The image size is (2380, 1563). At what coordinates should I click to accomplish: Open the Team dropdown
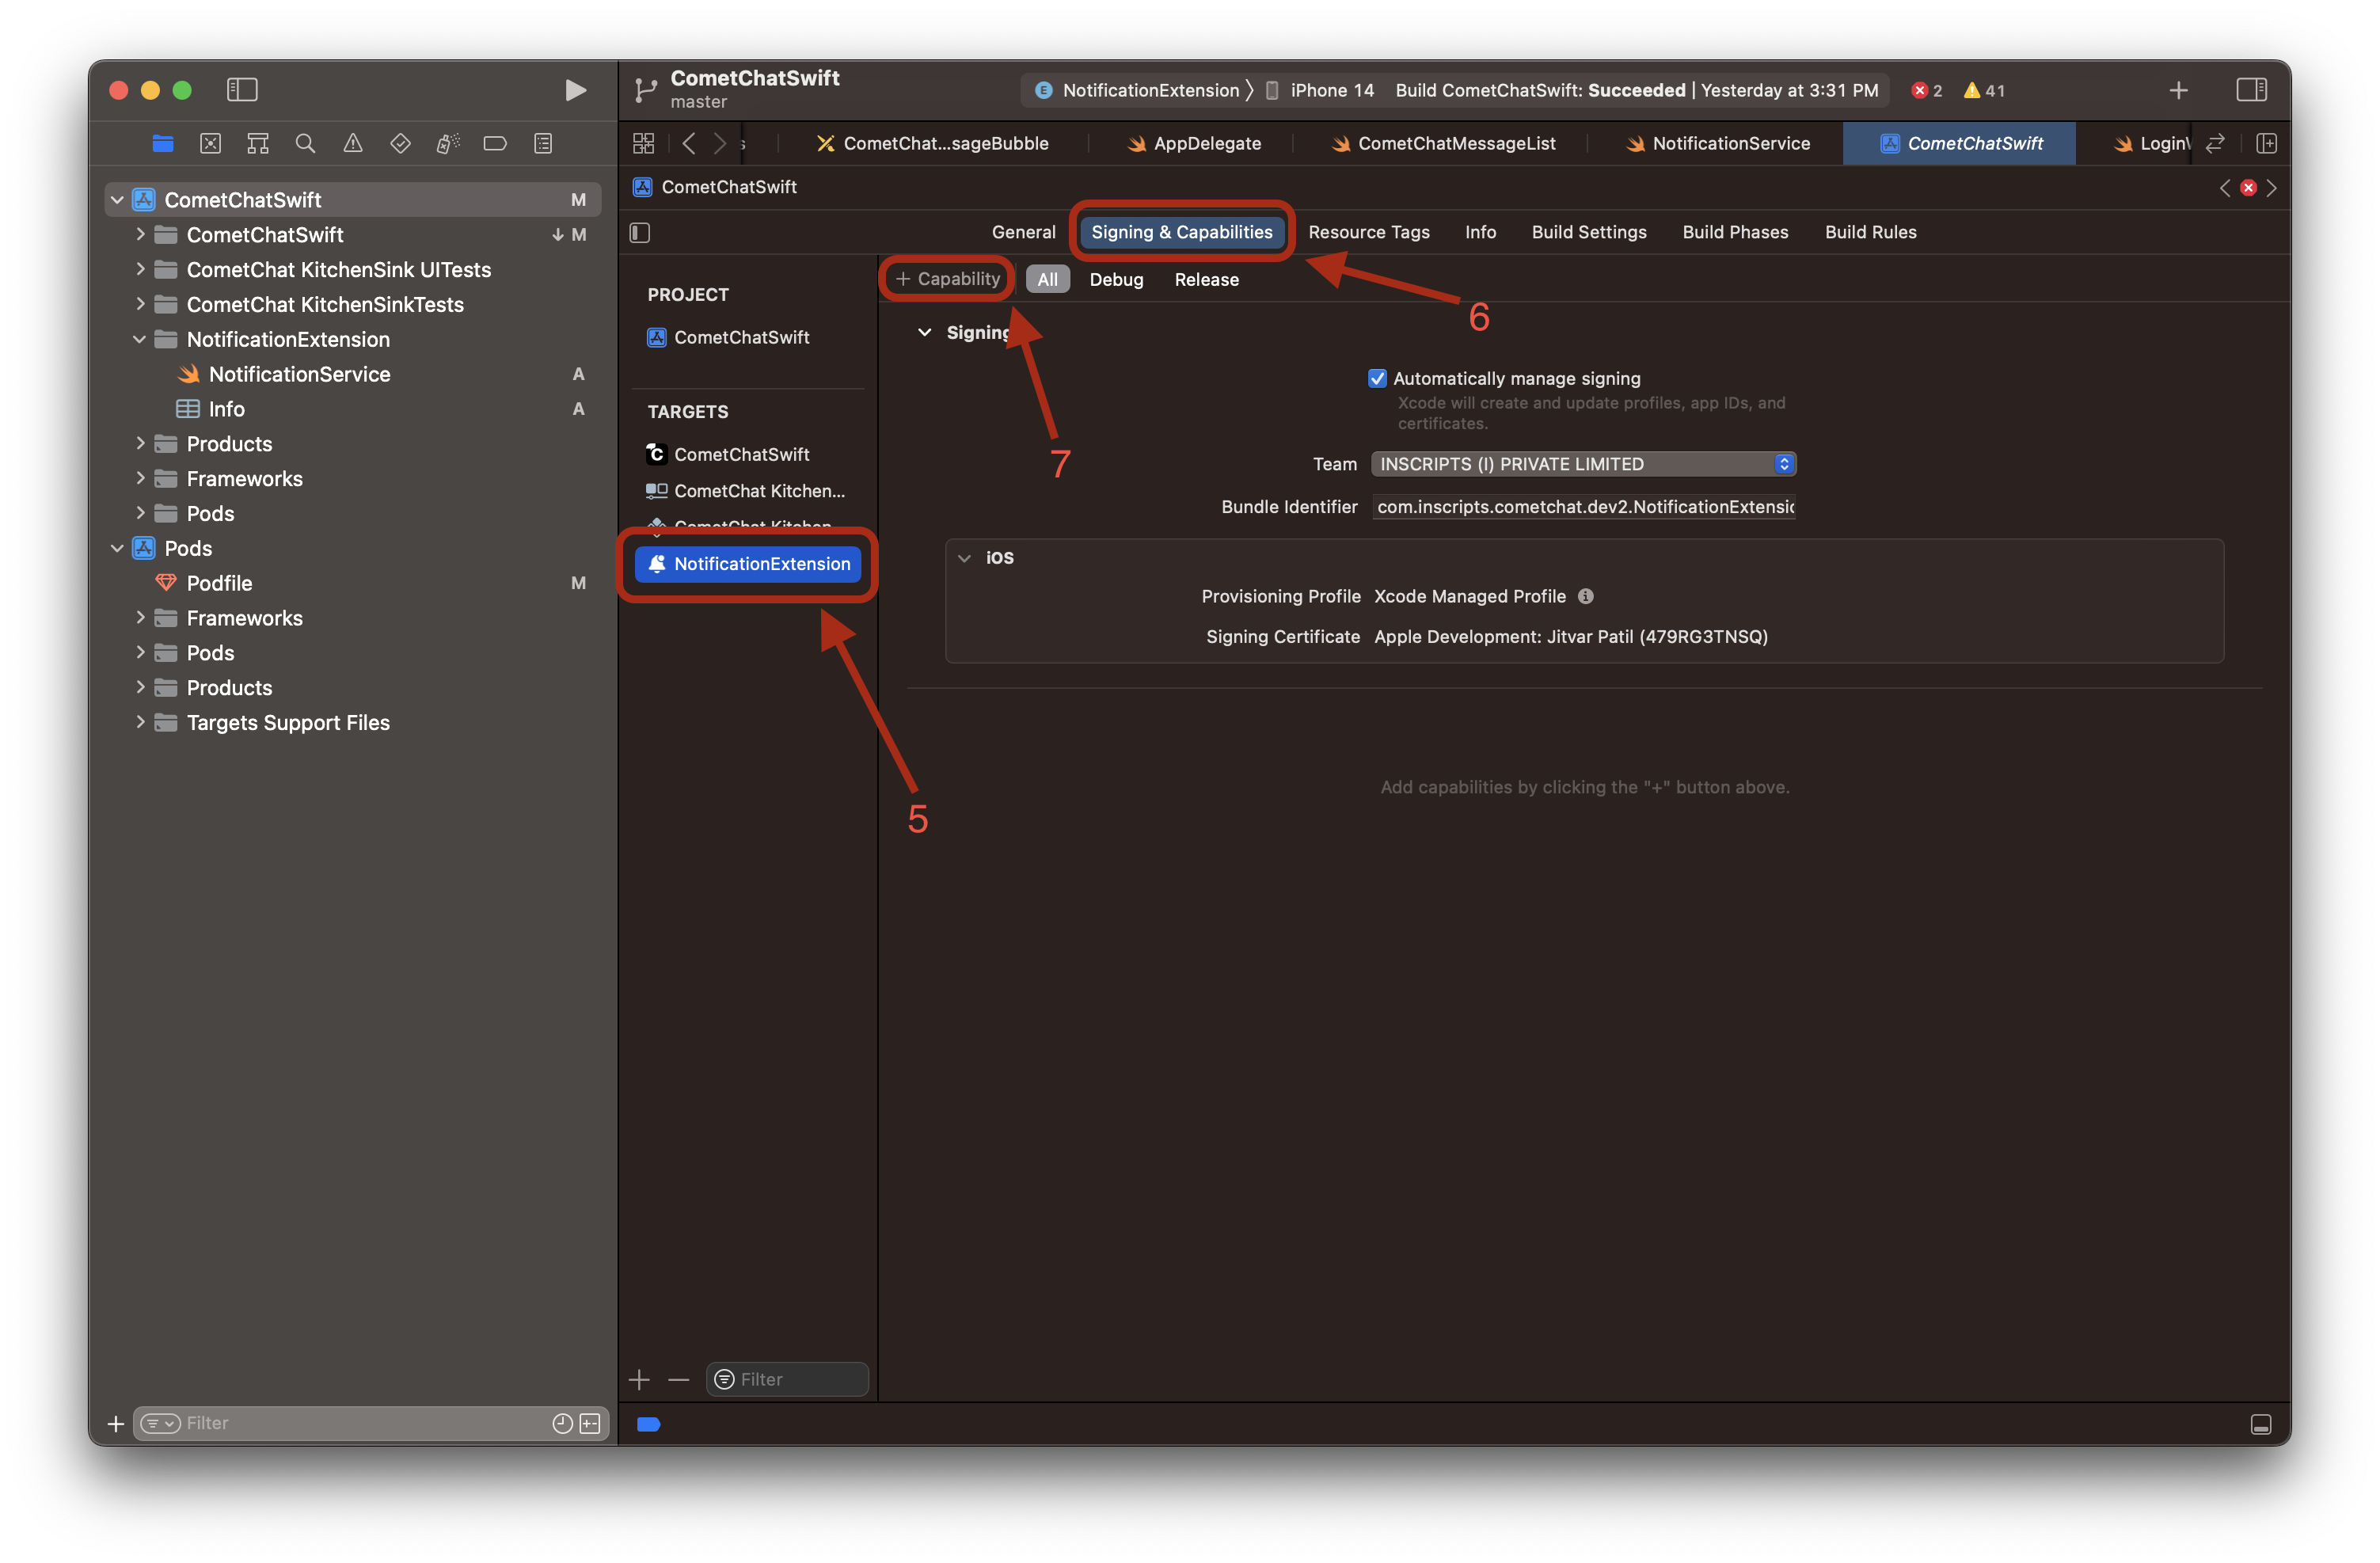1583,464
